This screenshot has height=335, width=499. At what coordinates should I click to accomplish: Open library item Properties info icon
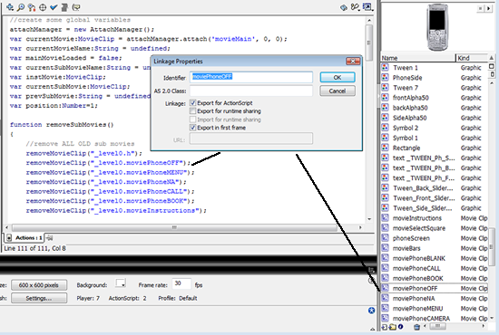pyautogui.click(x=400, y=327)
